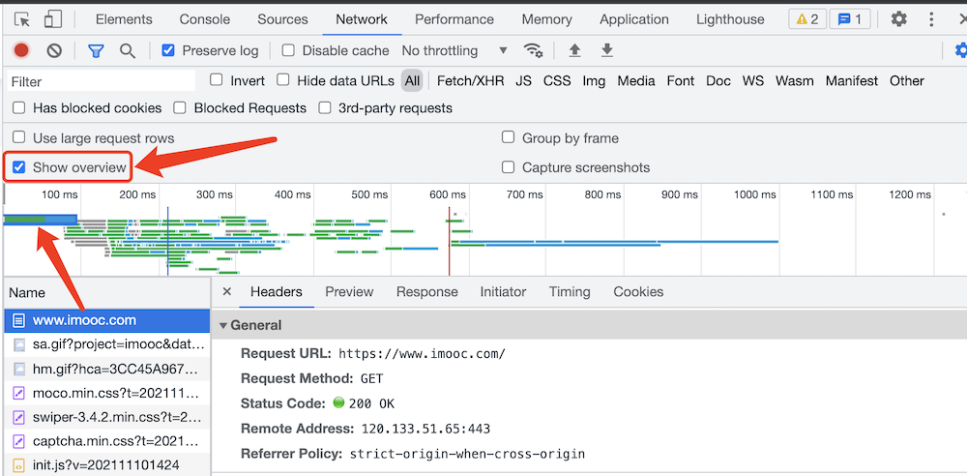Open DevTools settings gear
The image size is (967, 476).
[899, 19]
